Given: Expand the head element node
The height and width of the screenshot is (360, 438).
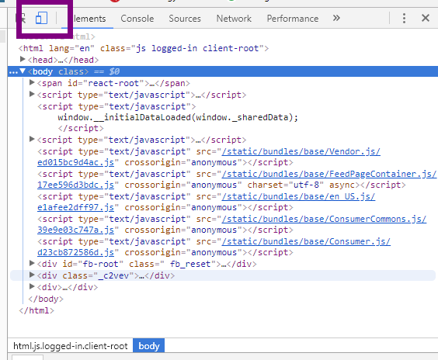Looking at the screenshot, I should (23, 59).
